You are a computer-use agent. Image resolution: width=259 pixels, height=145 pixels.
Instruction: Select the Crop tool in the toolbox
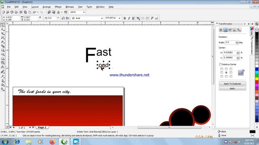coord(2,33)
